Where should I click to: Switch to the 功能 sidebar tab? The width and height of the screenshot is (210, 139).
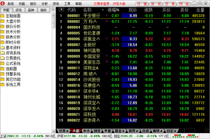point(6,10)
